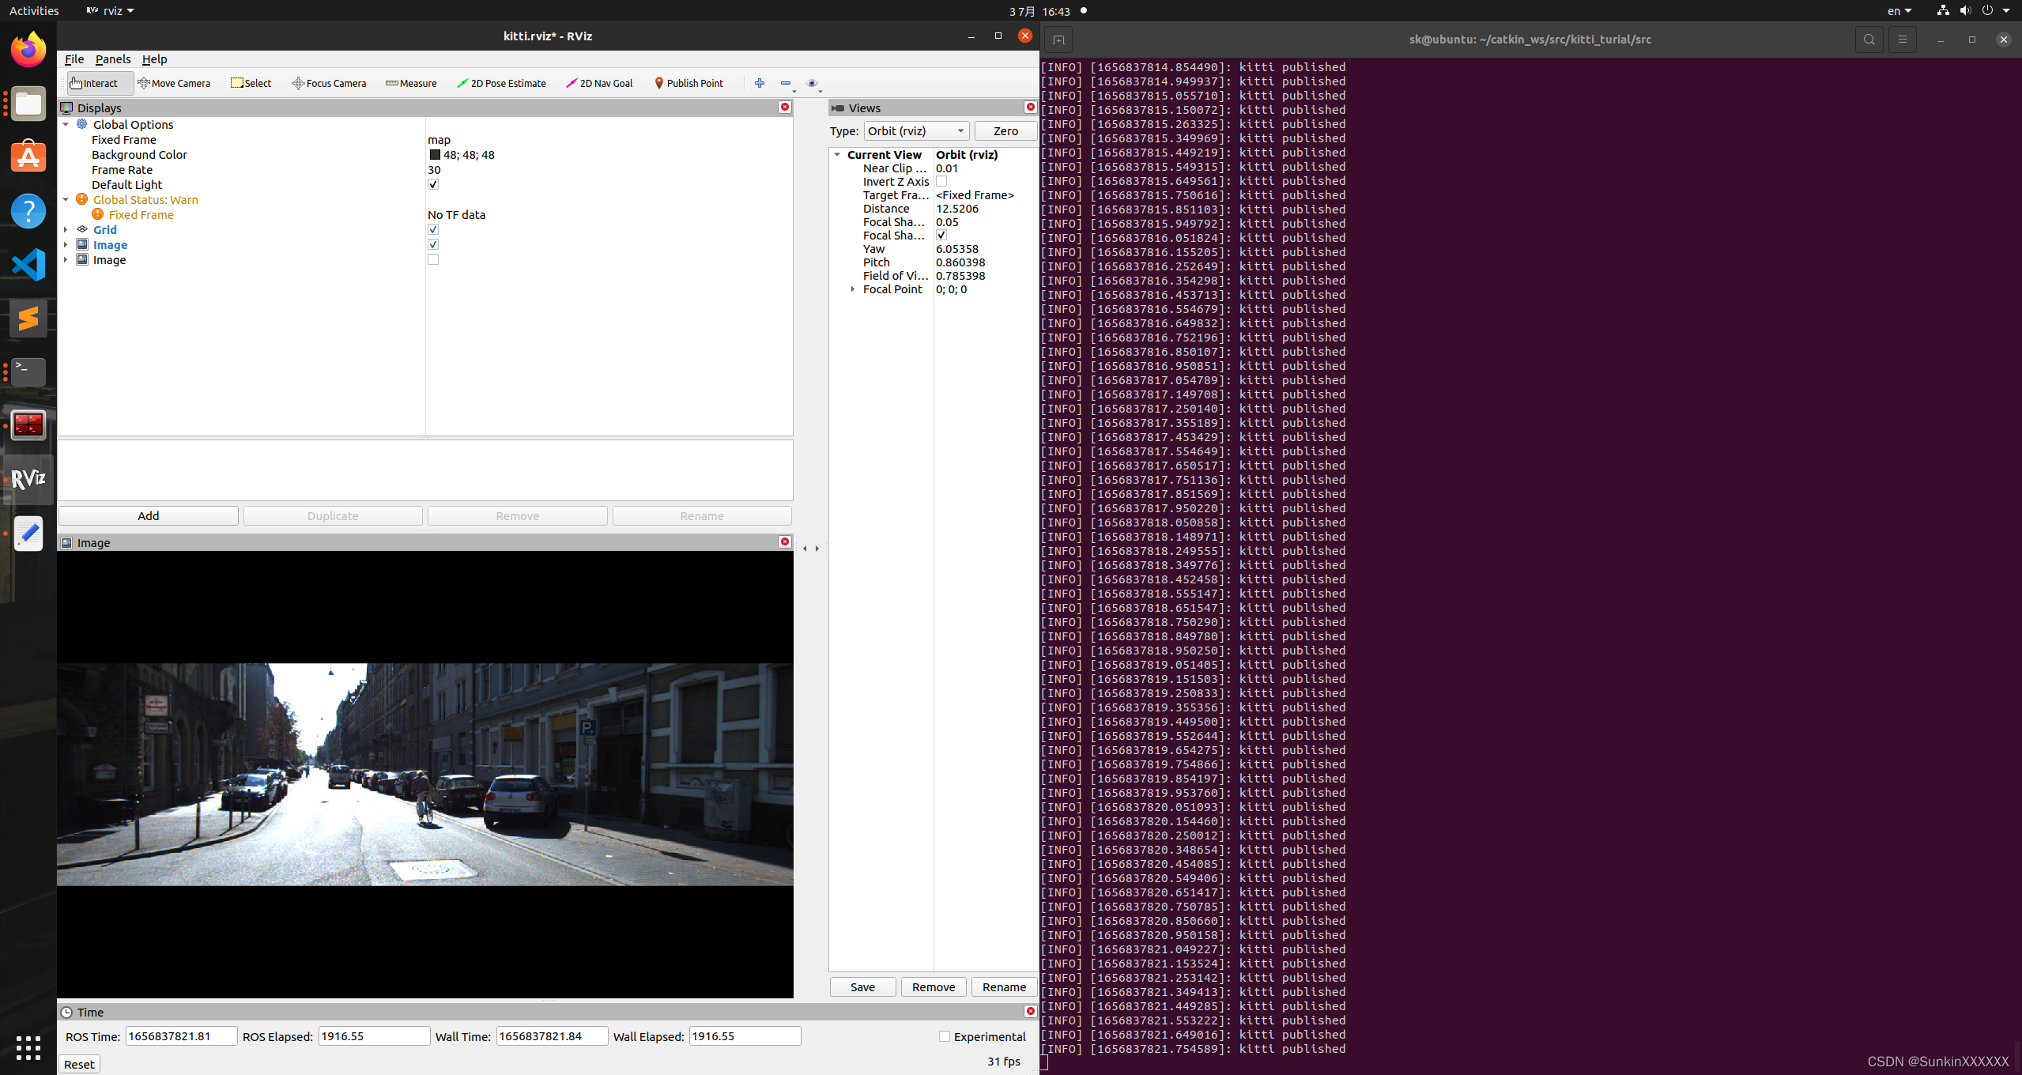Viewport: 2022px width, 1075px height.
Task: Click the Publish Point tool
Action: coord(688,83)
